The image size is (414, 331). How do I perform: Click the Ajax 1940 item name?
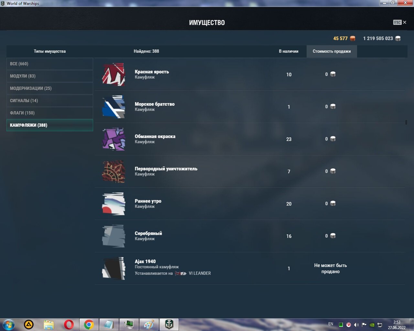145,262
